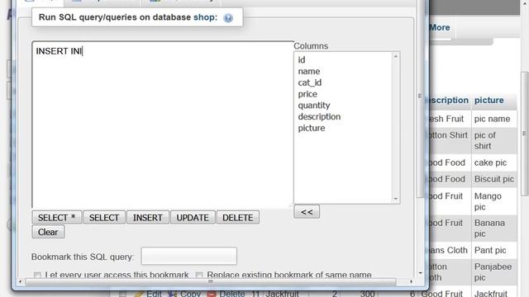The height and width of the screenshot is (297, 529).
Task: Click the 'pic name' cell
Action: tap(494, 119)
